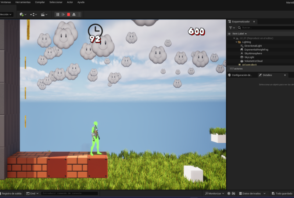
Task: Open the add content cube-plus menu
Action: [23, 14]
